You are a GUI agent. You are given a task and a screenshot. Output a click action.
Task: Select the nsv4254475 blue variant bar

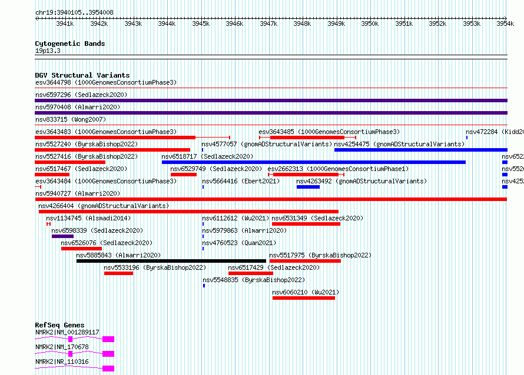(x=421, y=150)
